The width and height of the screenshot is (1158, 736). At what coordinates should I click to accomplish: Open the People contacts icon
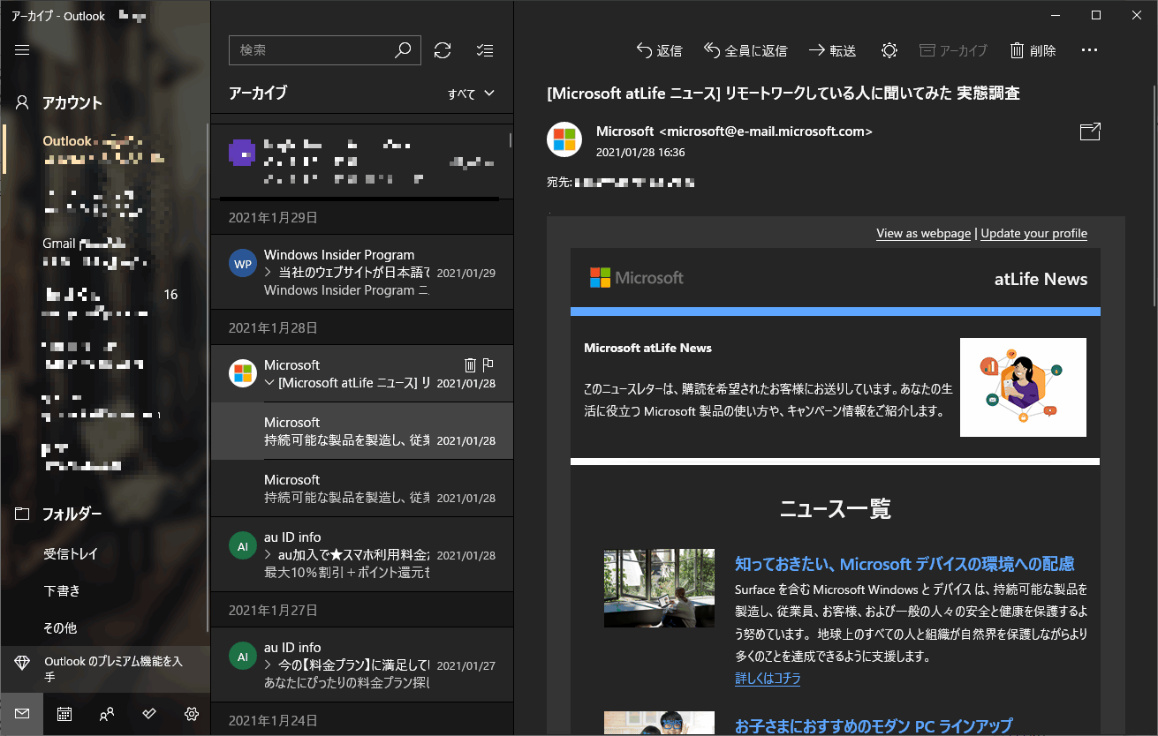point(107,714)
